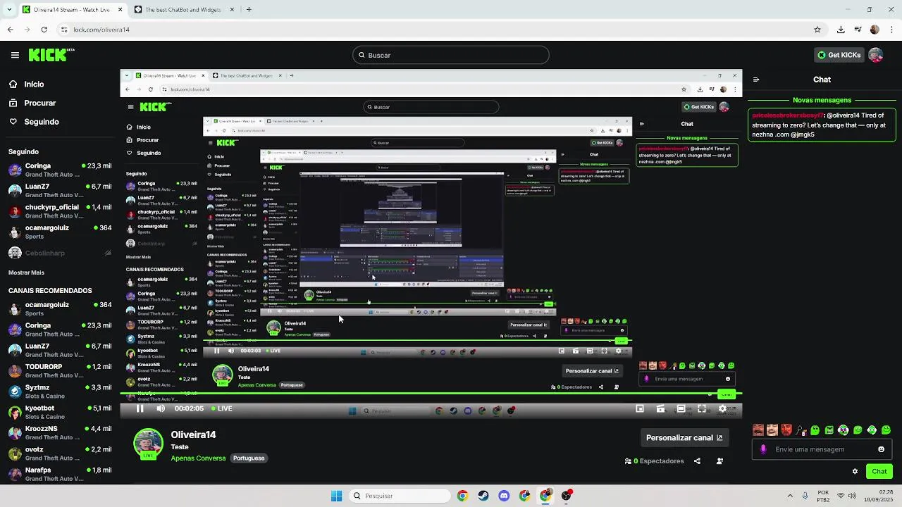Open kyootbot recommended channel
The height and width of the screenshot is (507, 902).
click(60, 412)
